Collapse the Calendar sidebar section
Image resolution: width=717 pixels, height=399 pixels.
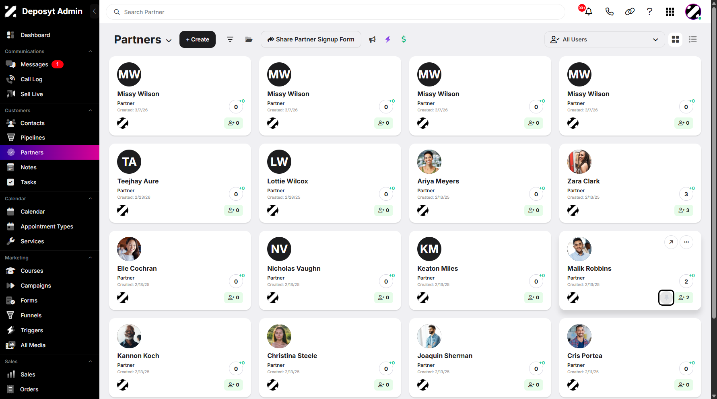point(91,199)
